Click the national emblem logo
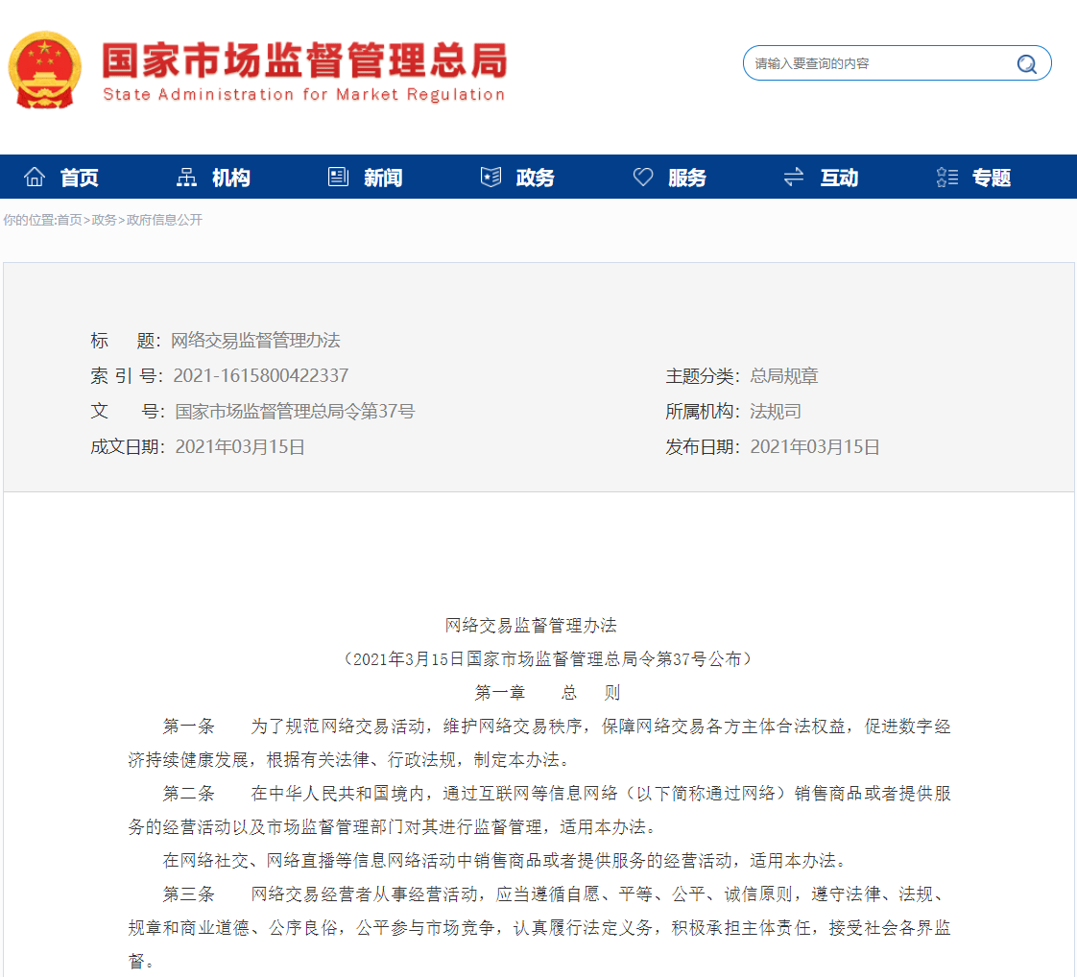This screenshot has height=977, width=1077. pos(45,70)
